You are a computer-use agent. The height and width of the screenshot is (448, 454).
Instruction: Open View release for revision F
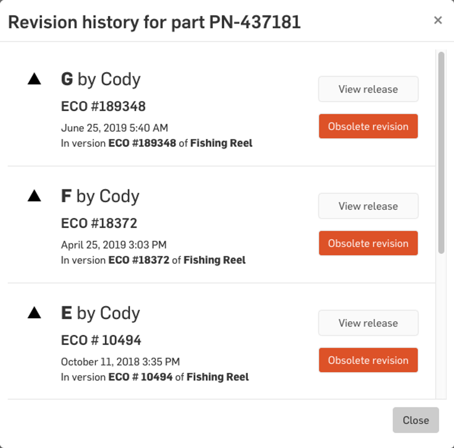[368, 206]
